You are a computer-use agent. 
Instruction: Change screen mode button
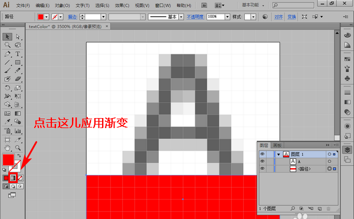[12, 195]
